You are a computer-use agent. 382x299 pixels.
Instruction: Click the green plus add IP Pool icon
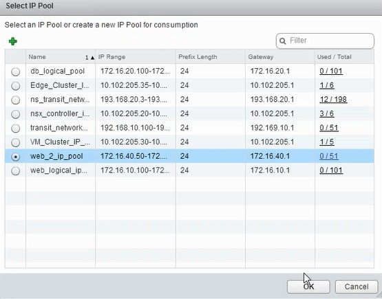tap(13, 41)
